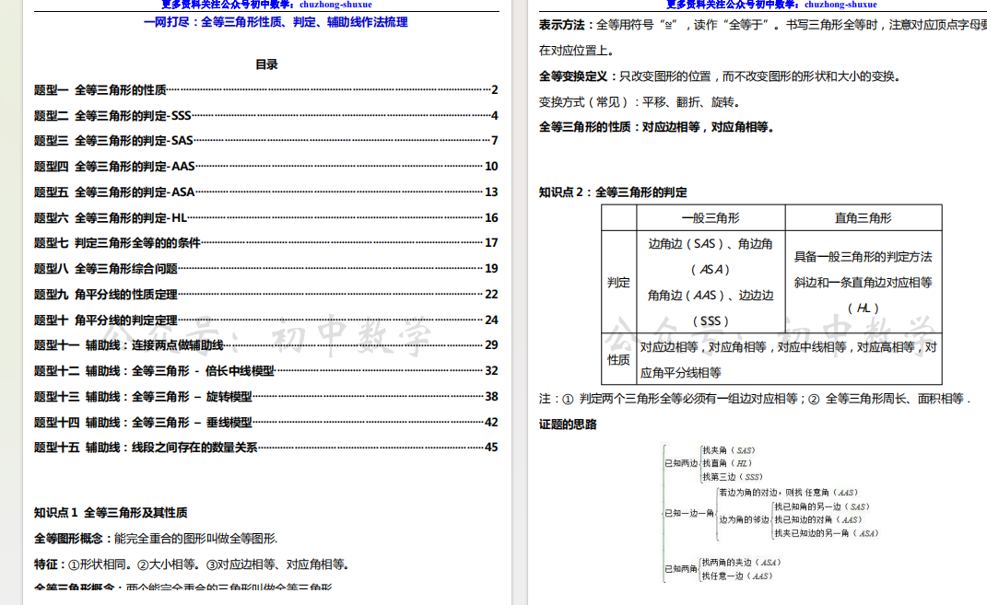The image size is (987, 605).
Task: Select the 题型十三 旋转模型 entry
Action: pos(265,397)
